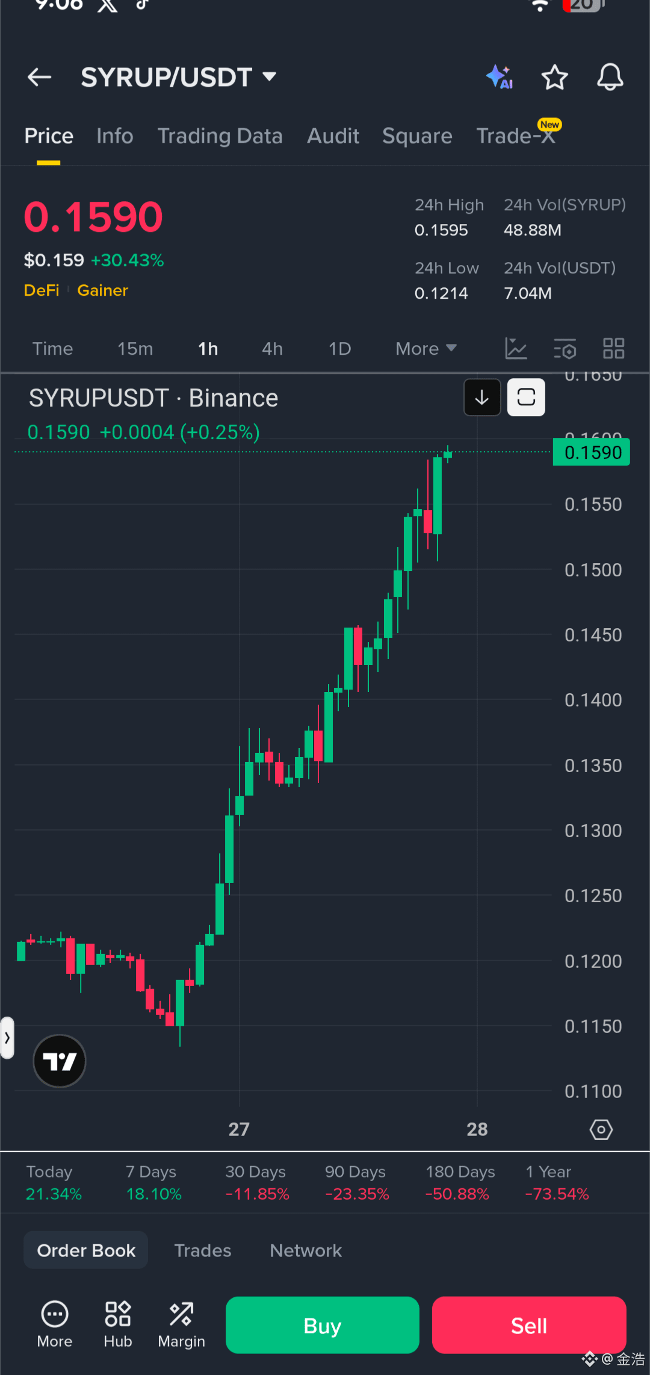The image size is (650, 1375).
Task: Expand the More timeframe dropdown
Action: (x=426, y=349)
